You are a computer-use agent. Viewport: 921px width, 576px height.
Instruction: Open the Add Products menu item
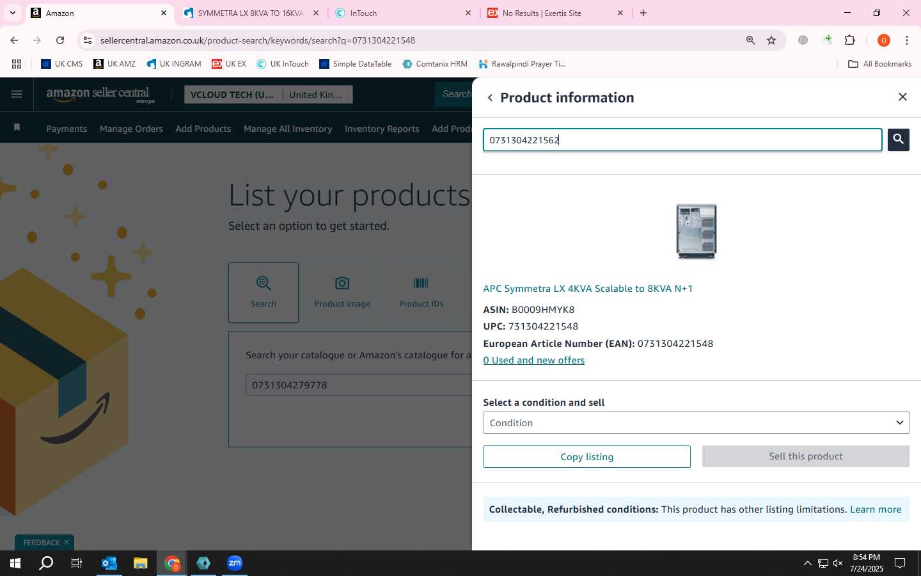tap(203, 129)
